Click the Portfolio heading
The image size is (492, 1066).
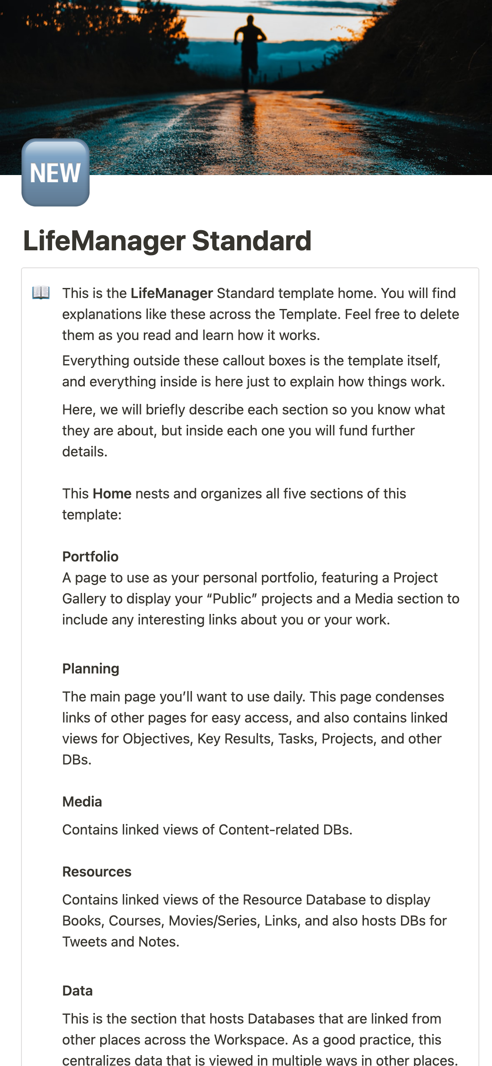pyautogui.click(x=91, y=557)
